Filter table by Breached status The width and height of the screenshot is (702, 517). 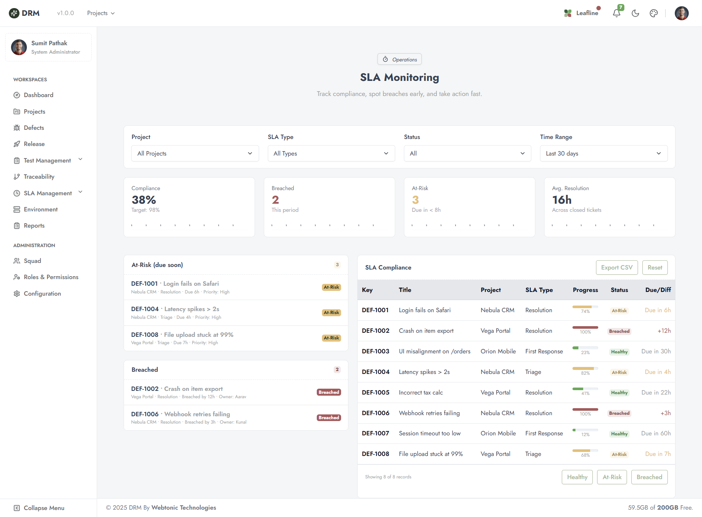tap(649, 477)
